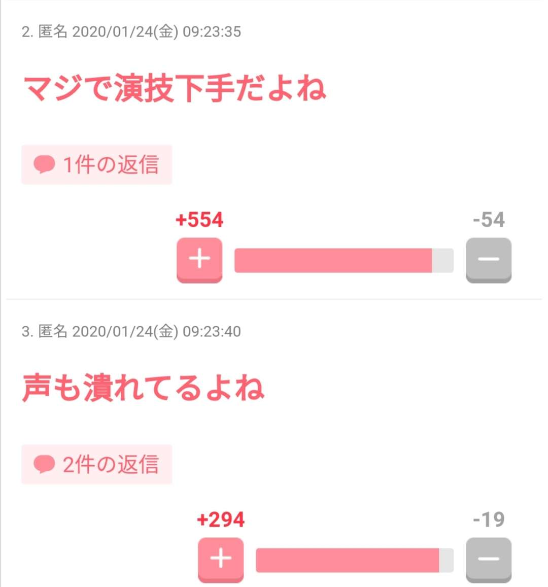This screenshot has height=587, width=548.
Task: Click comment 2 timestamp 09:23:35
Action: (212, 32)
